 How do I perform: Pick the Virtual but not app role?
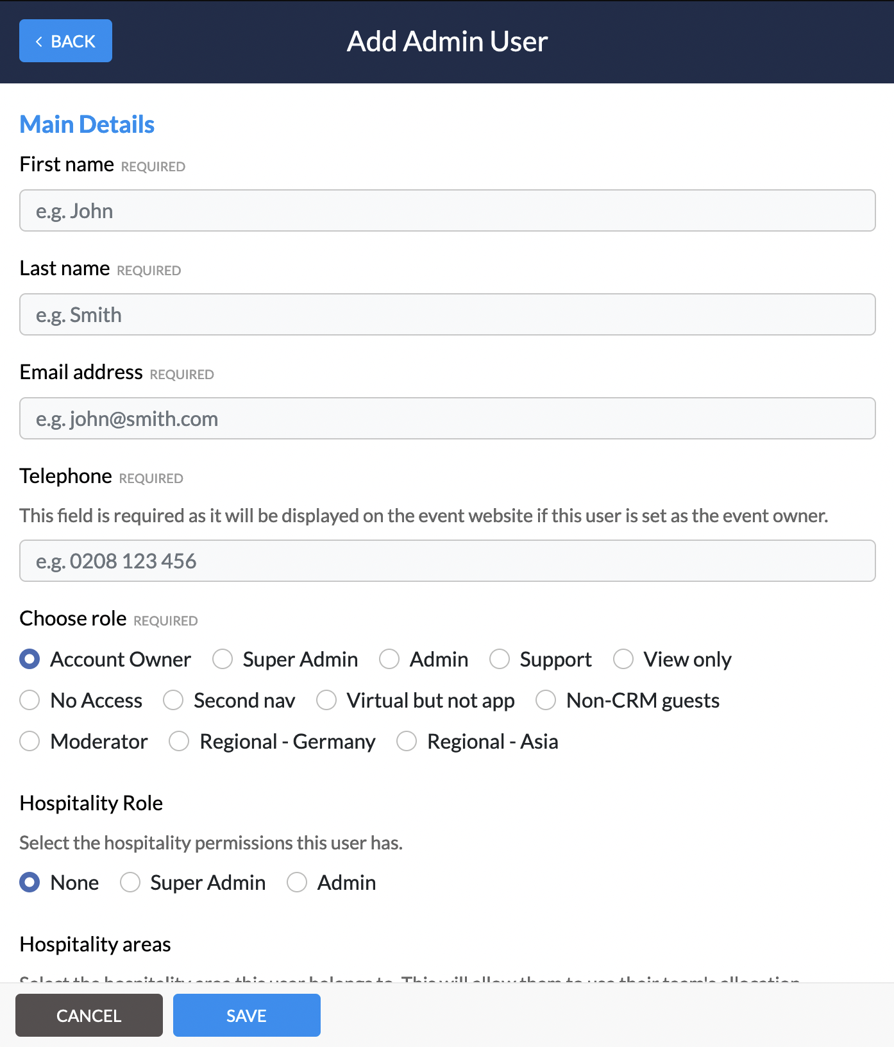pyautogui.click(x=326, y=700)
